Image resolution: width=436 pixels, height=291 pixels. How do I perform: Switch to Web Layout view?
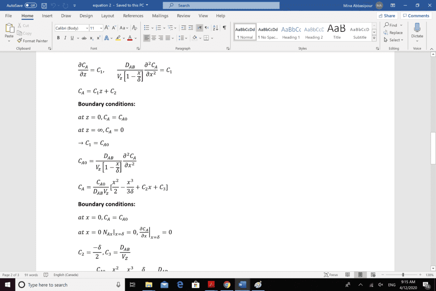click(x=373, y=275)
